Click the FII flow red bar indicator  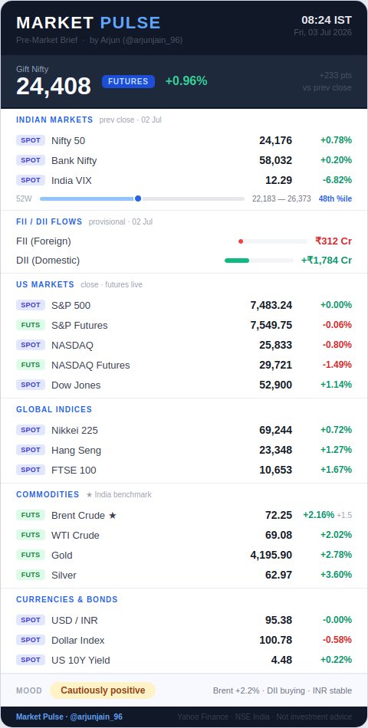tap(241, 241)
